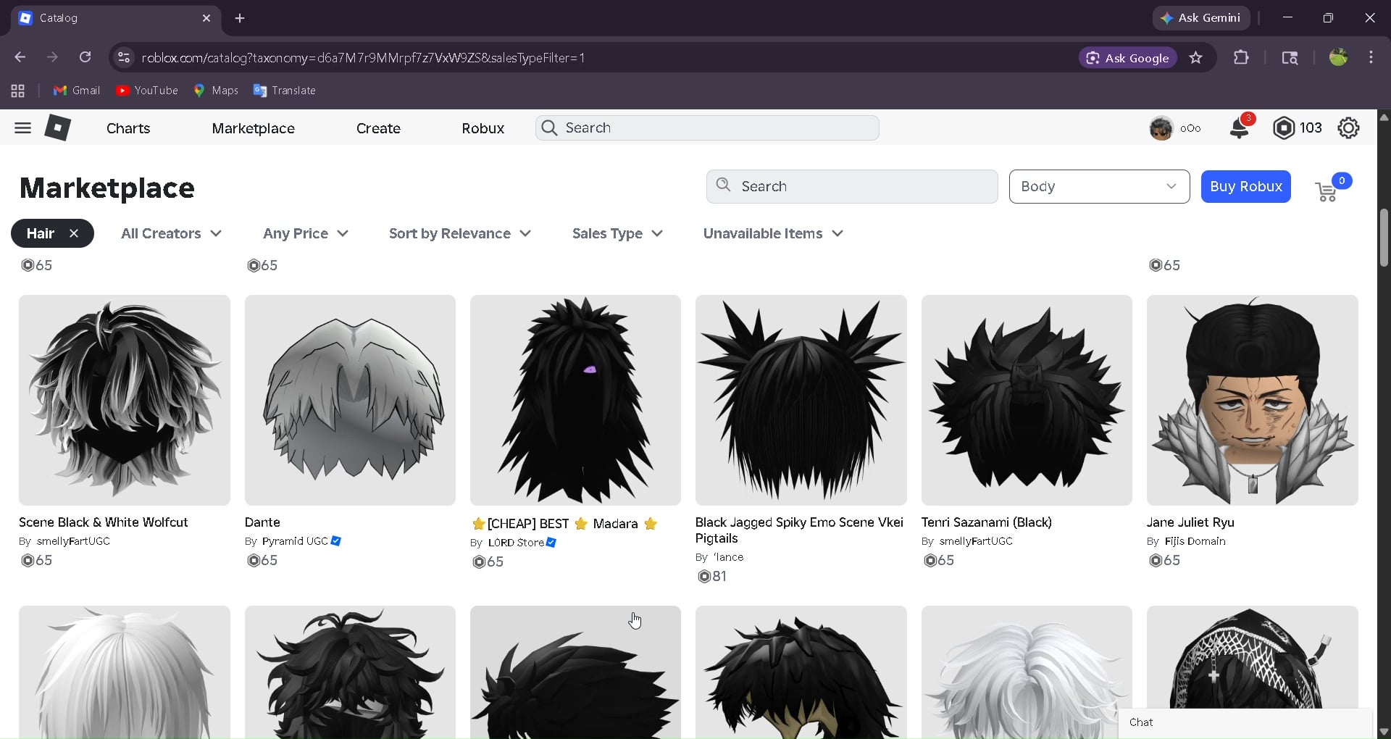Expand the All Creators filter
This screenshot has width=1391, height=739.
pos(171,233)
